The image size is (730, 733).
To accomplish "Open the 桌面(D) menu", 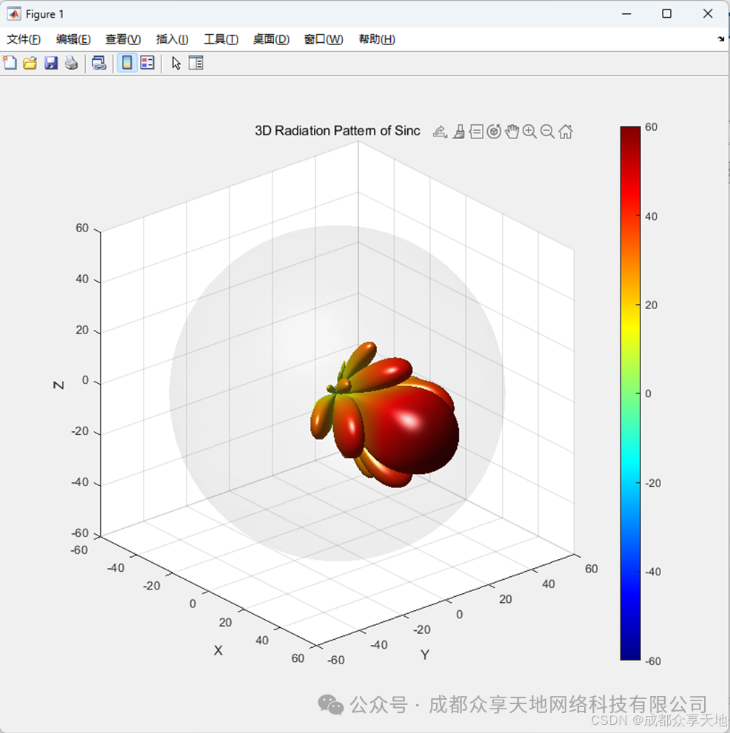I will [271, 39].
